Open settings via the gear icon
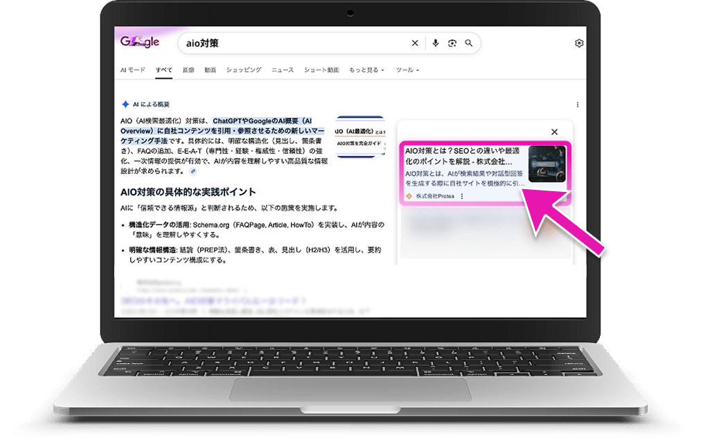701x442 pixels. coord(579,43)
